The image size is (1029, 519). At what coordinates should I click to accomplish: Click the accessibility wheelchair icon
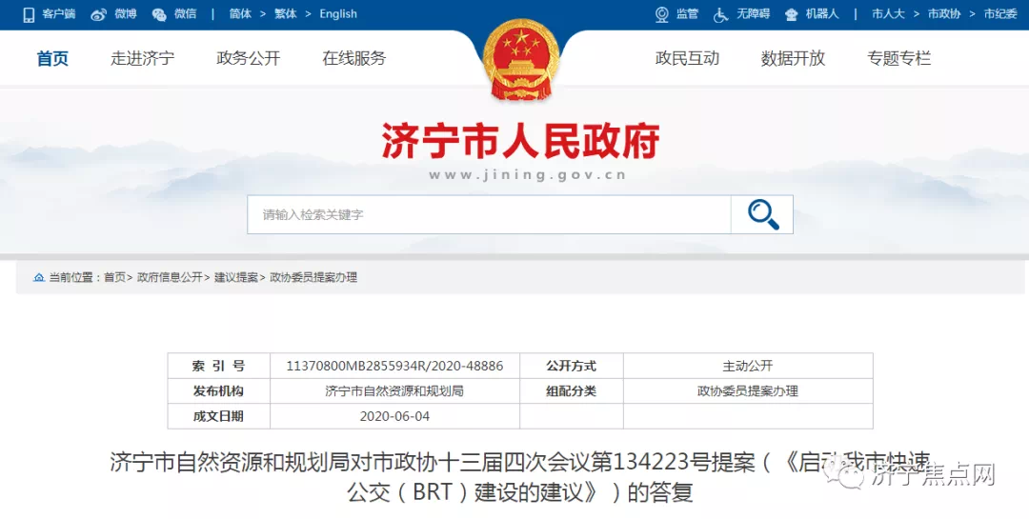pos(721,14)
